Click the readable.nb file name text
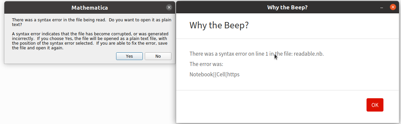Viewport: 401px width, 124px height. pos(309,54)
